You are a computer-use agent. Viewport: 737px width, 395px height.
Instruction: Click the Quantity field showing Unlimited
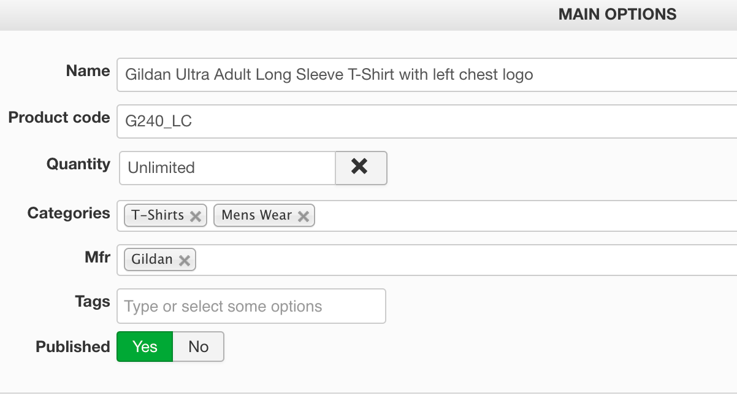point(227,167)
